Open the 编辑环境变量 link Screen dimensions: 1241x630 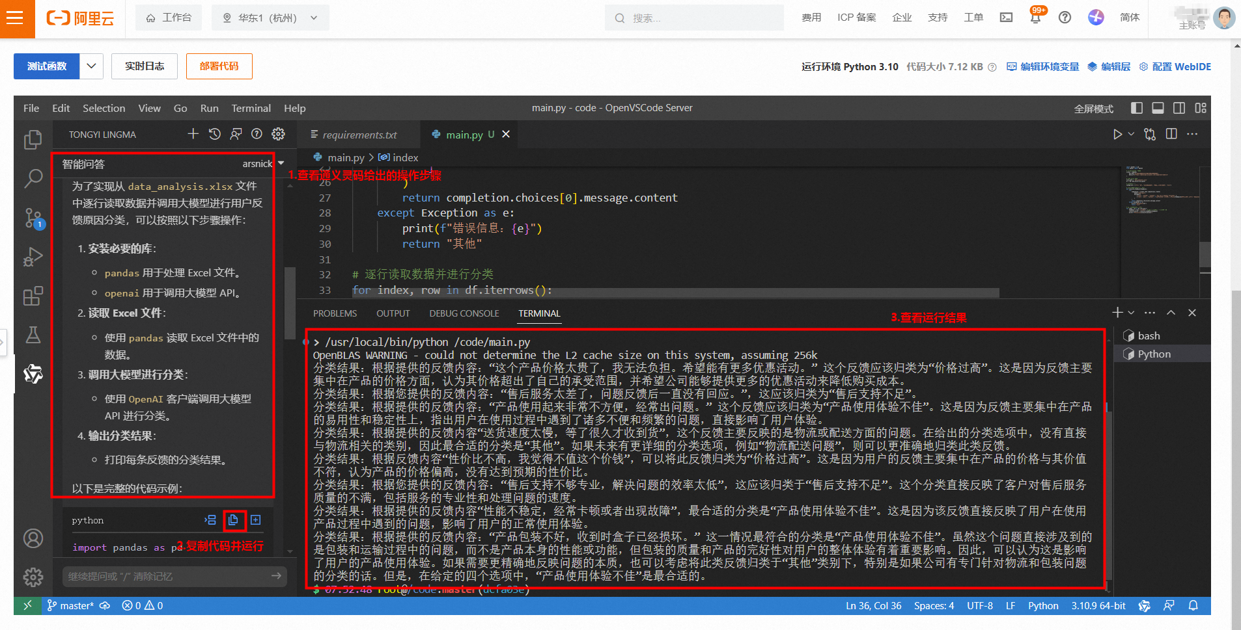point(1043,67)
